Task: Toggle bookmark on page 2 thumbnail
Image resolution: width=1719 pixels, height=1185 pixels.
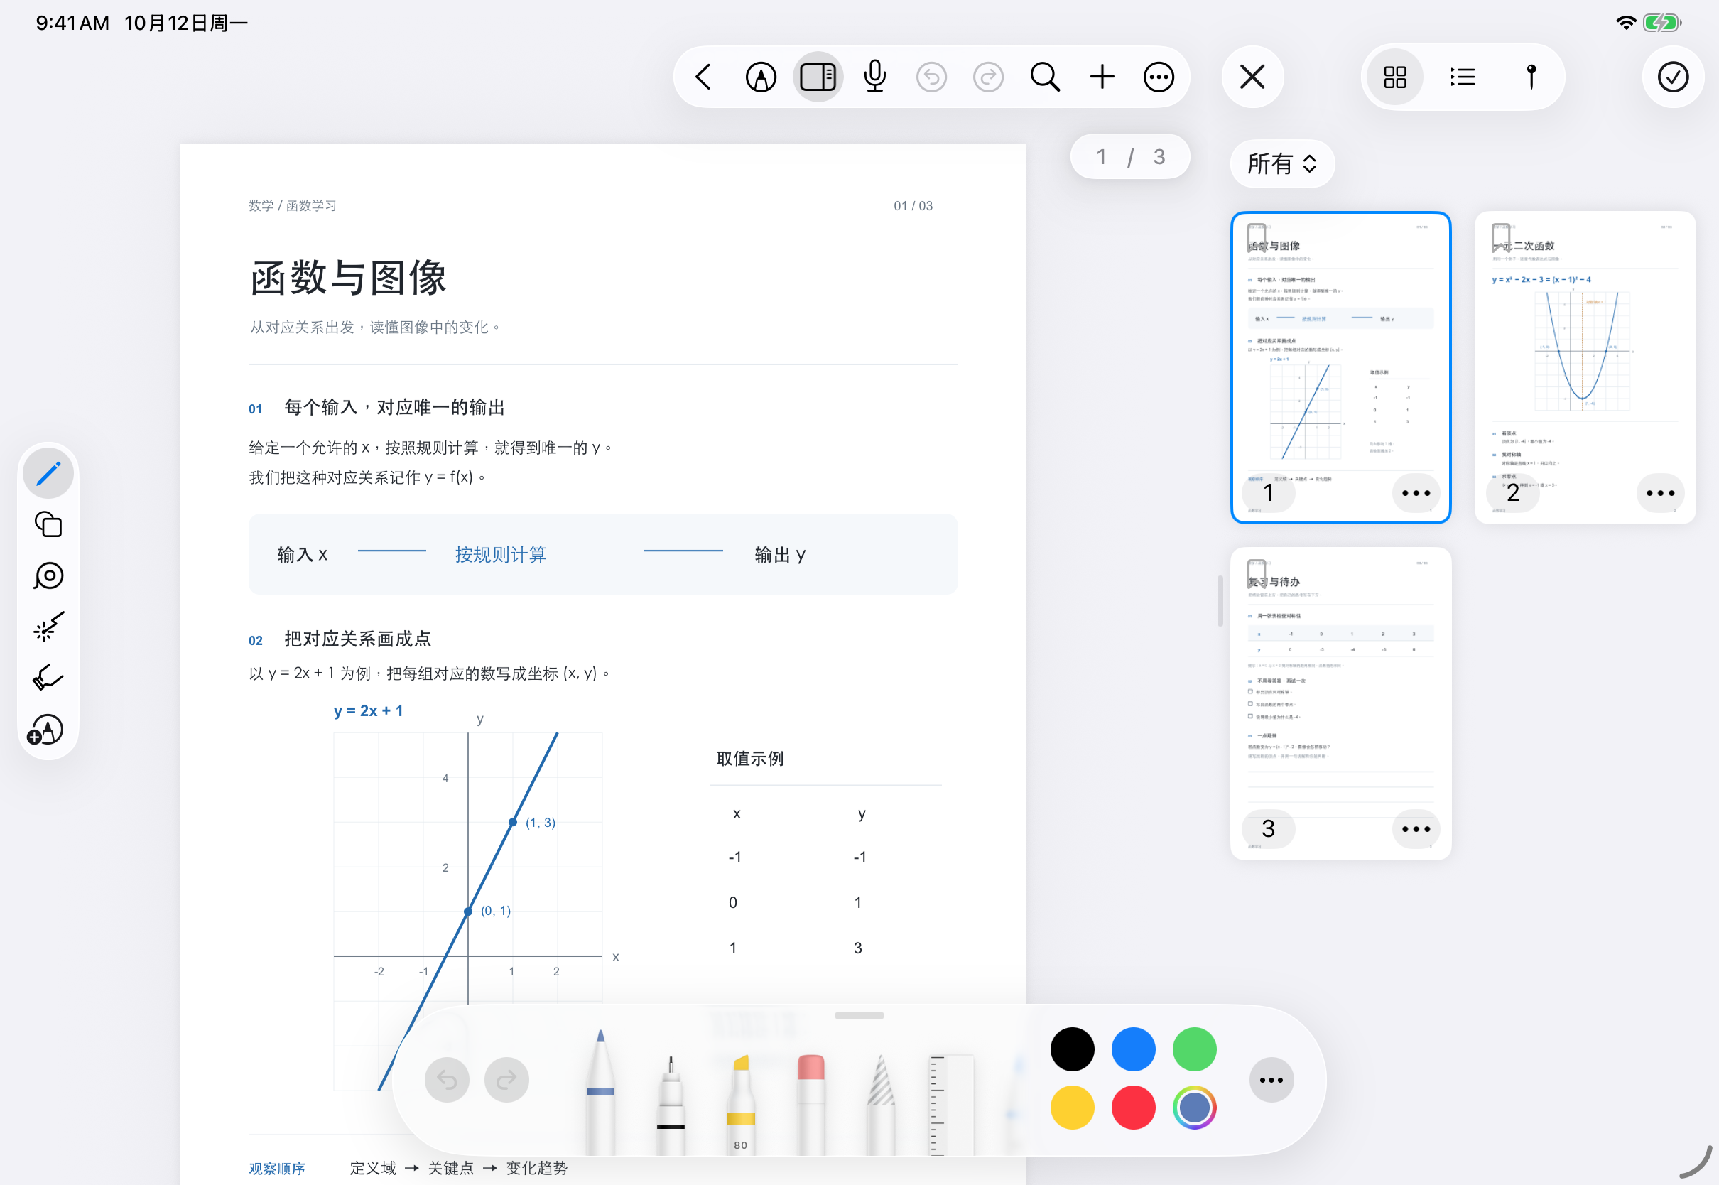Action: pos(1501,237)
